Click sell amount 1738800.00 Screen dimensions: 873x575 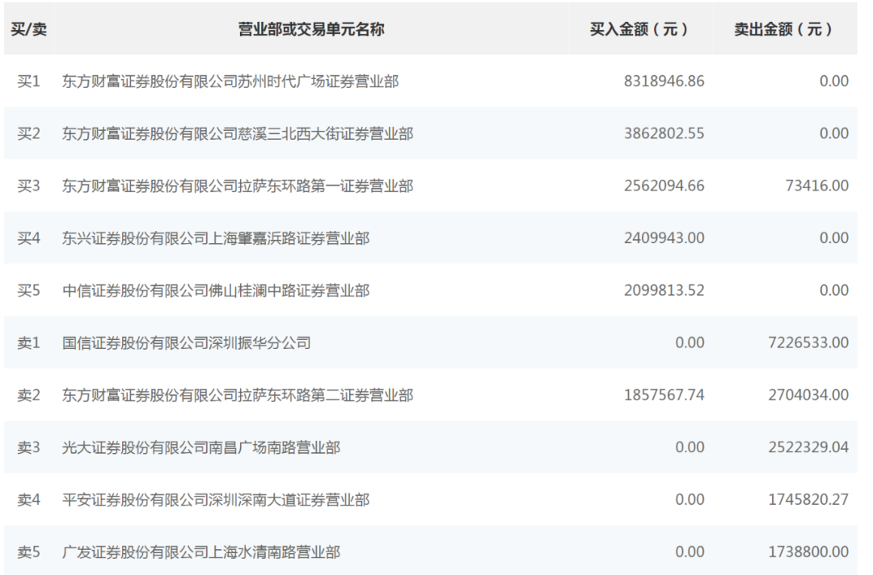click(x=809, y=552)
